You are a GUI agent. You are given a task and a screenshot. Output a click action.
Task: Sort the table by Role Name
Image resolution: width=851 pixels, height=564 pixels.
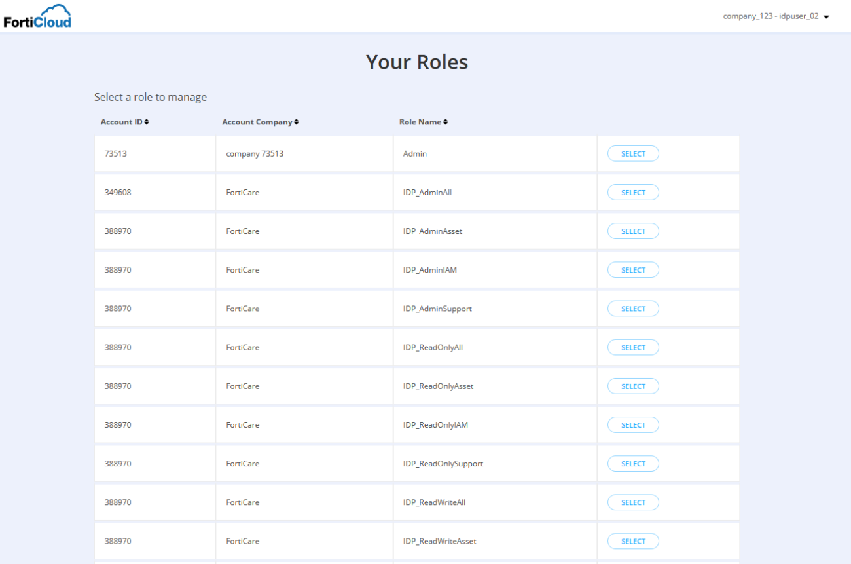[422, 122]
